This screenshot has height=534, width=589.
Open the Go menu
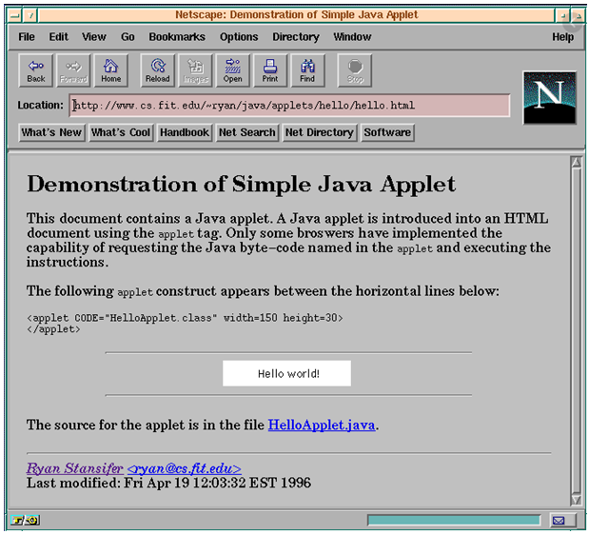click(128, 37)
